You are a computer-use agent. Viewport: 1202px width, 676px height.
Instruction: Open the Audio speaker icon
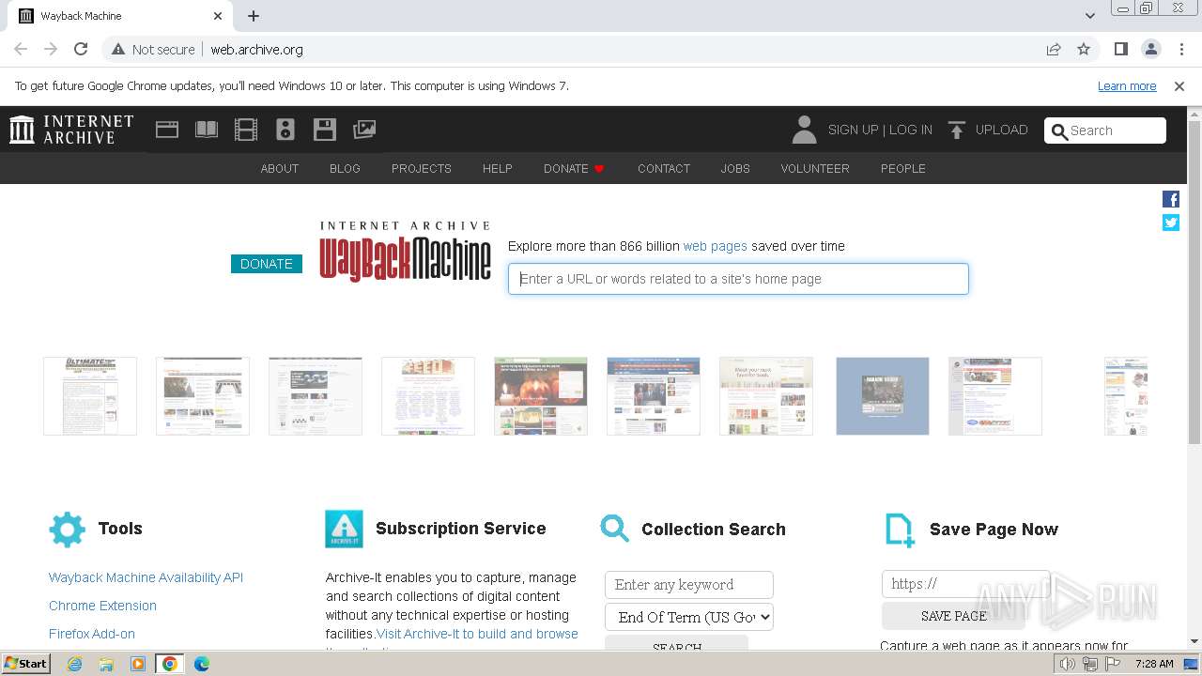[x=285, y=130]
